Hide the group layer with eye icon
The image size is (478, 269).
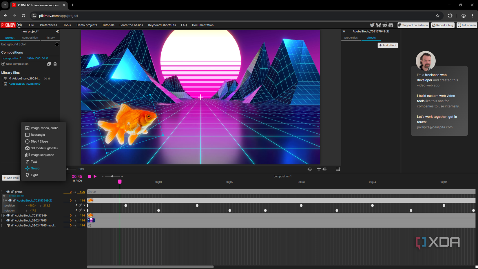click(8, 192)
